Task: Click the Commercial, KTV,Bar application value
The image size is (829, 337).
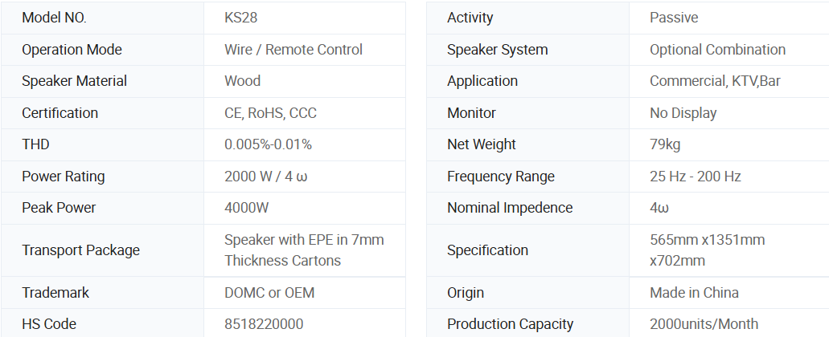Action: coord(715,81)
